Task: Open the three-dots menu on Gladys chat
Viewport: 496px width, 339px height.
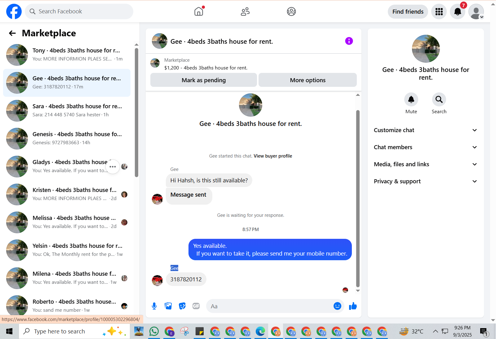Action: click(x=113, y=167)
